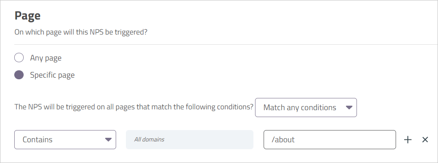Remove the /about condition with X icon
The image size is (438, 163).
pos(425,140)
